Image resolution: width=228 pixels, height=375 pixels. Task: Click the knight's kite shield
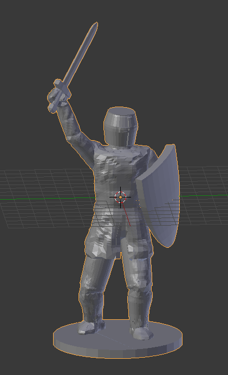click(159, 196)
